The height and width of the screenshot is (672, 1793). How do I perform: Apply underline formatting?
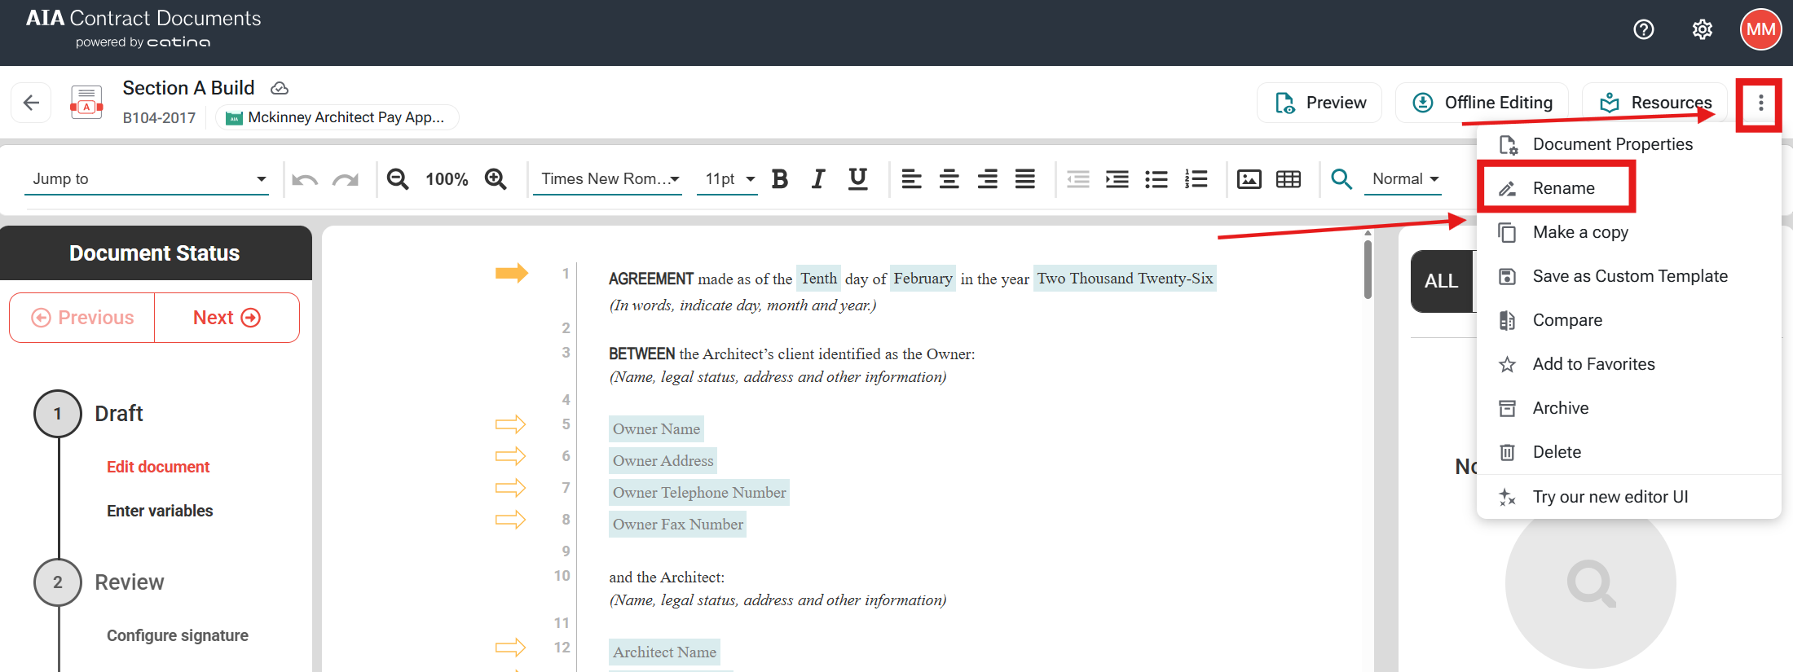tap(857, 179)
